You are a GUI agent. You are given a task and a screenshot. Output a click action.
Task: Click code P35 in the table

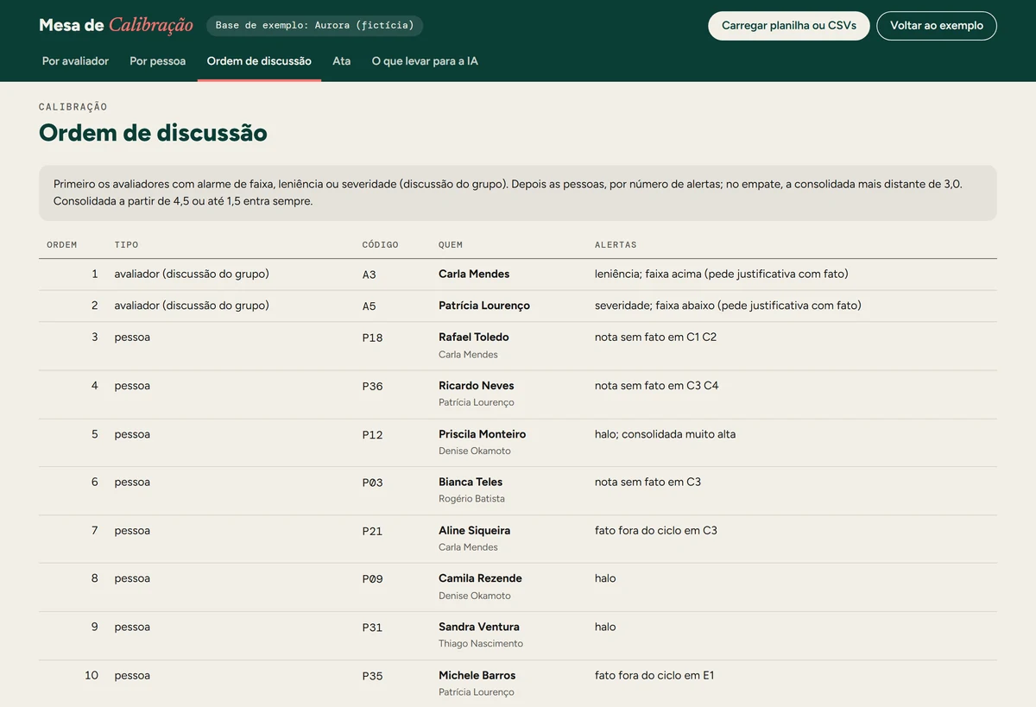pos(373,676)
